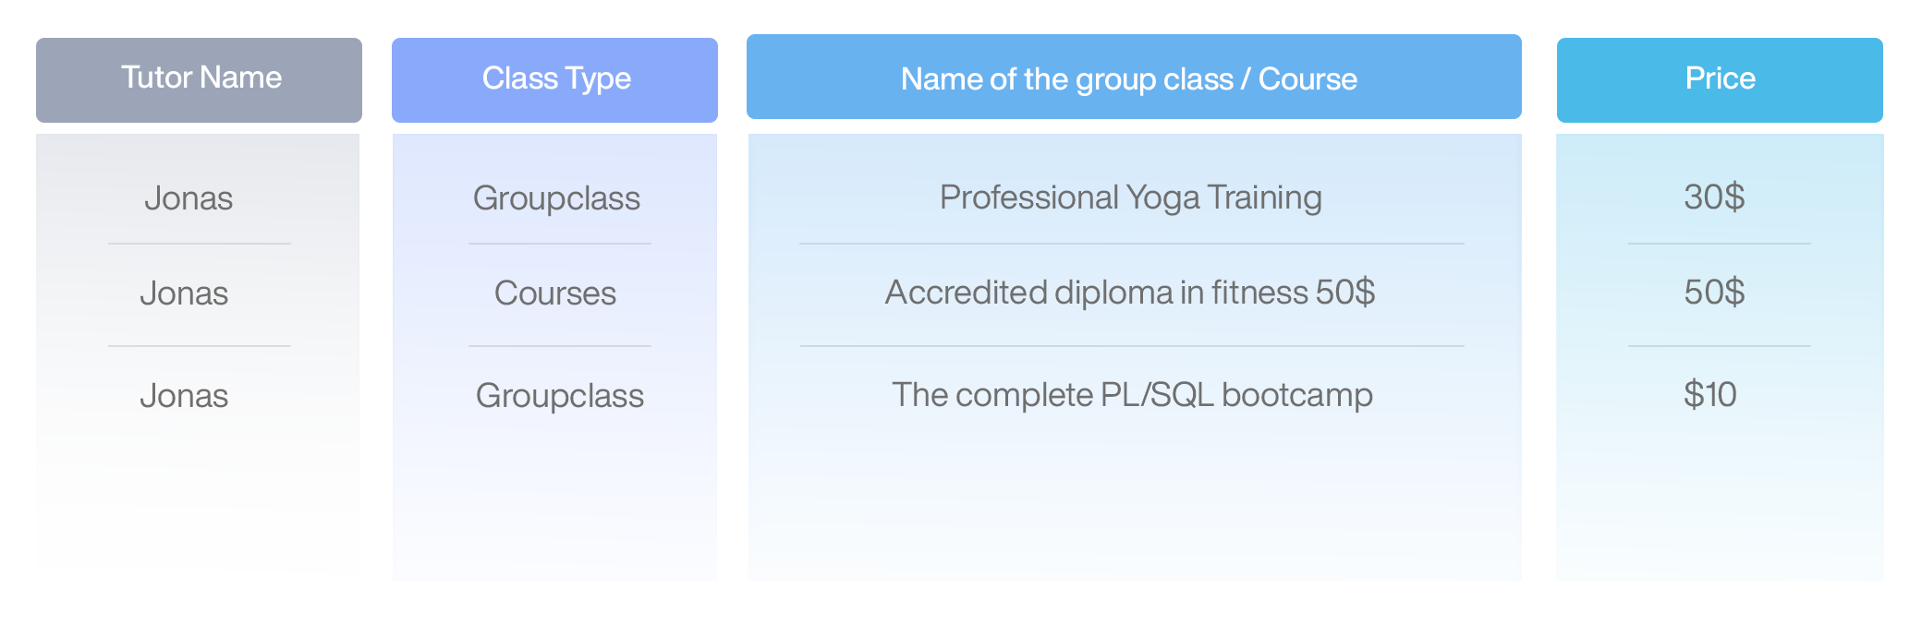
Task: Click the Courses class type cell
Action: click(554, 293)
